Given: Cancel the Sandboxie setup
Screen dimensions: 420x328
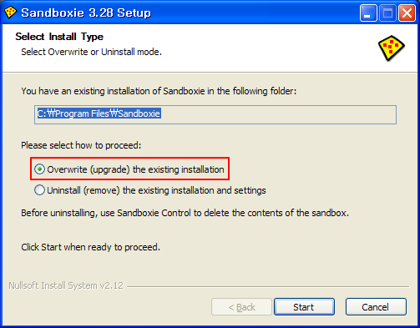Looking at the screenshot, I should click(x=376, y=307).
